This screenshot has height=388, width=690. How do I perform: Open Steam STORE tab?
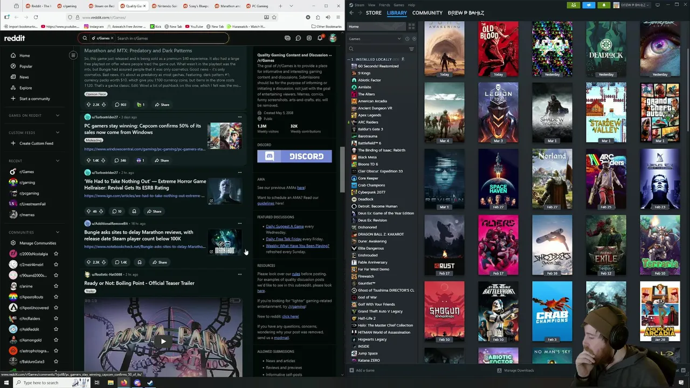(x=374, y=12)
